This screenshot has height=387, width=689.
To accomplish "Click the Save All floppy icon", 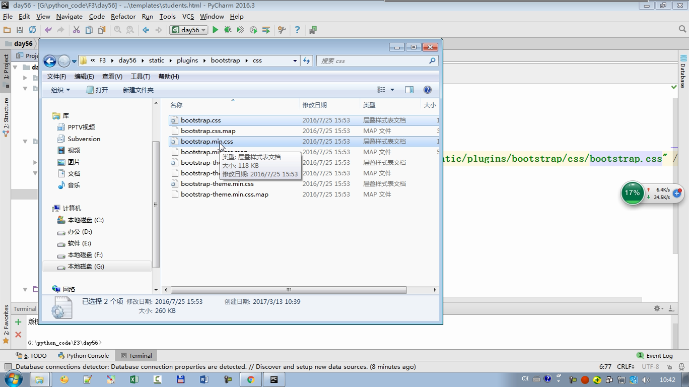I will (x=20, y=30).
